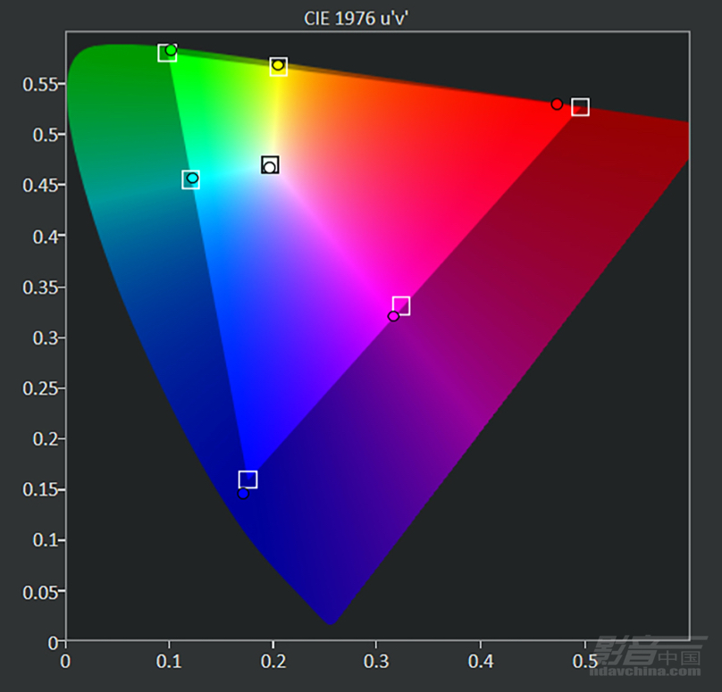Select the green measured point circle
The height and width of the screenshot is (692, 722).
[171, 50]
